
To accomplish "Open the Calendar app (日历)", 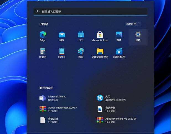I will 81,35.
